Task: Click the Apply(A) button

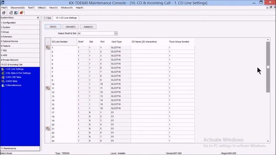Action: point(88,27)
